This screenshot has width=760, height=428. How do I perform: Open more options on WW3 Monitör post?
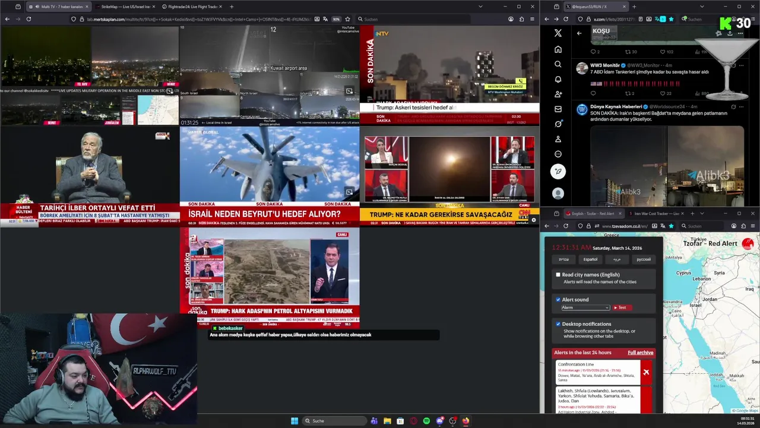741,65
